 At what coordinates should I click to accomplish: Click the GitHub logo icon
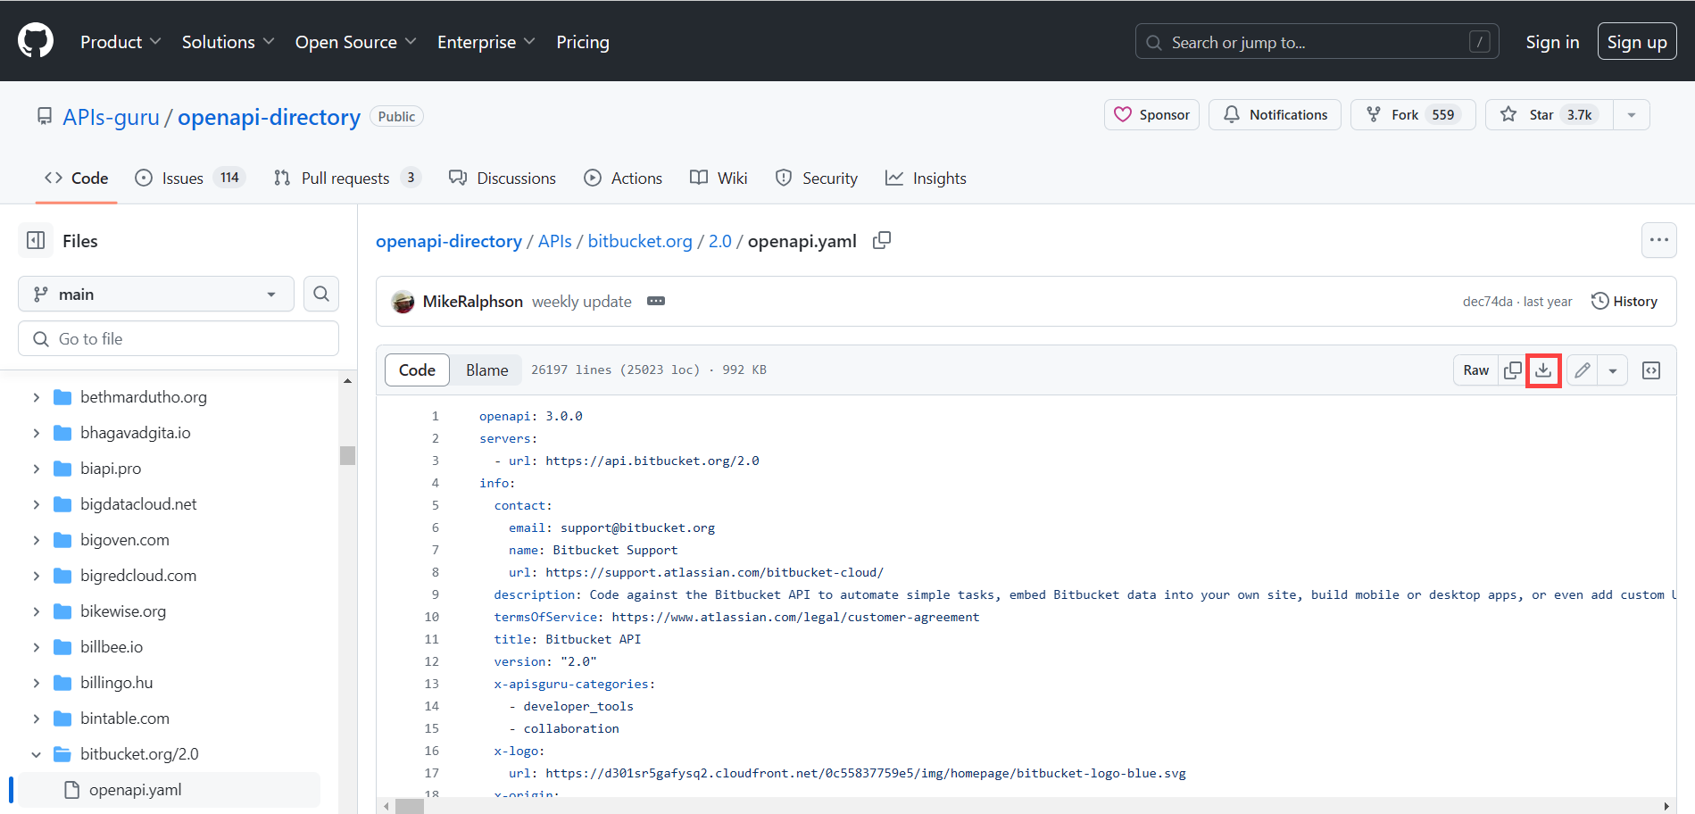(36, 41)
